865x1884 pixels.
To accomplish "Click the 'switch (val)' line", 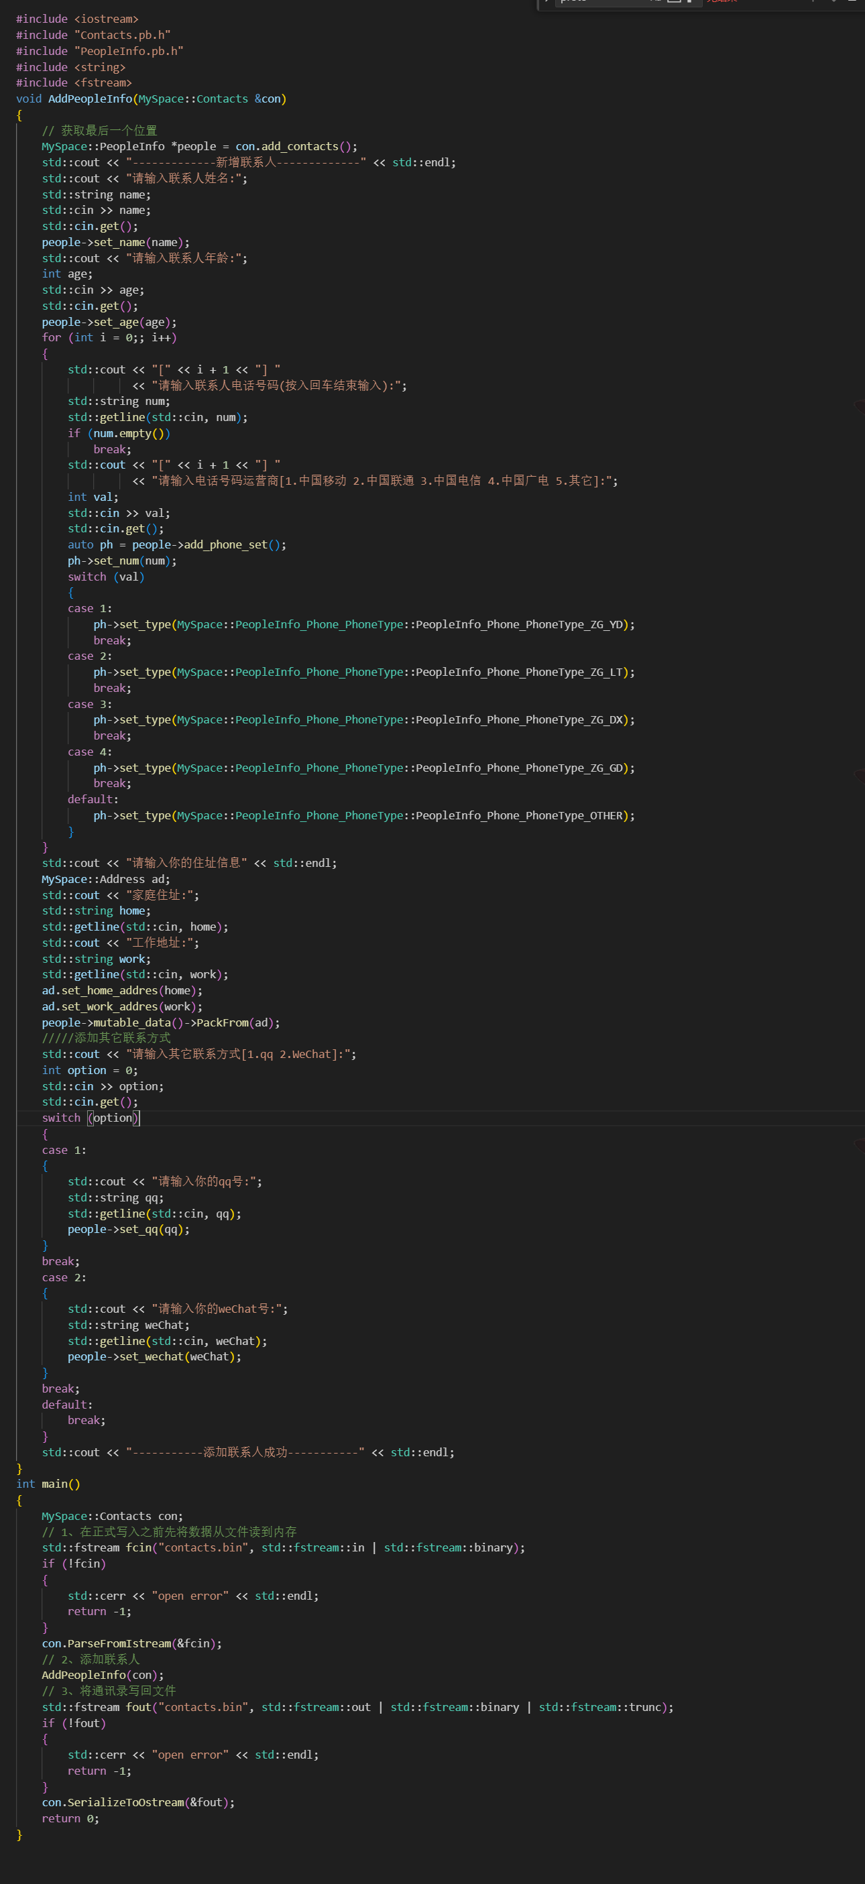I will [106, 577].
